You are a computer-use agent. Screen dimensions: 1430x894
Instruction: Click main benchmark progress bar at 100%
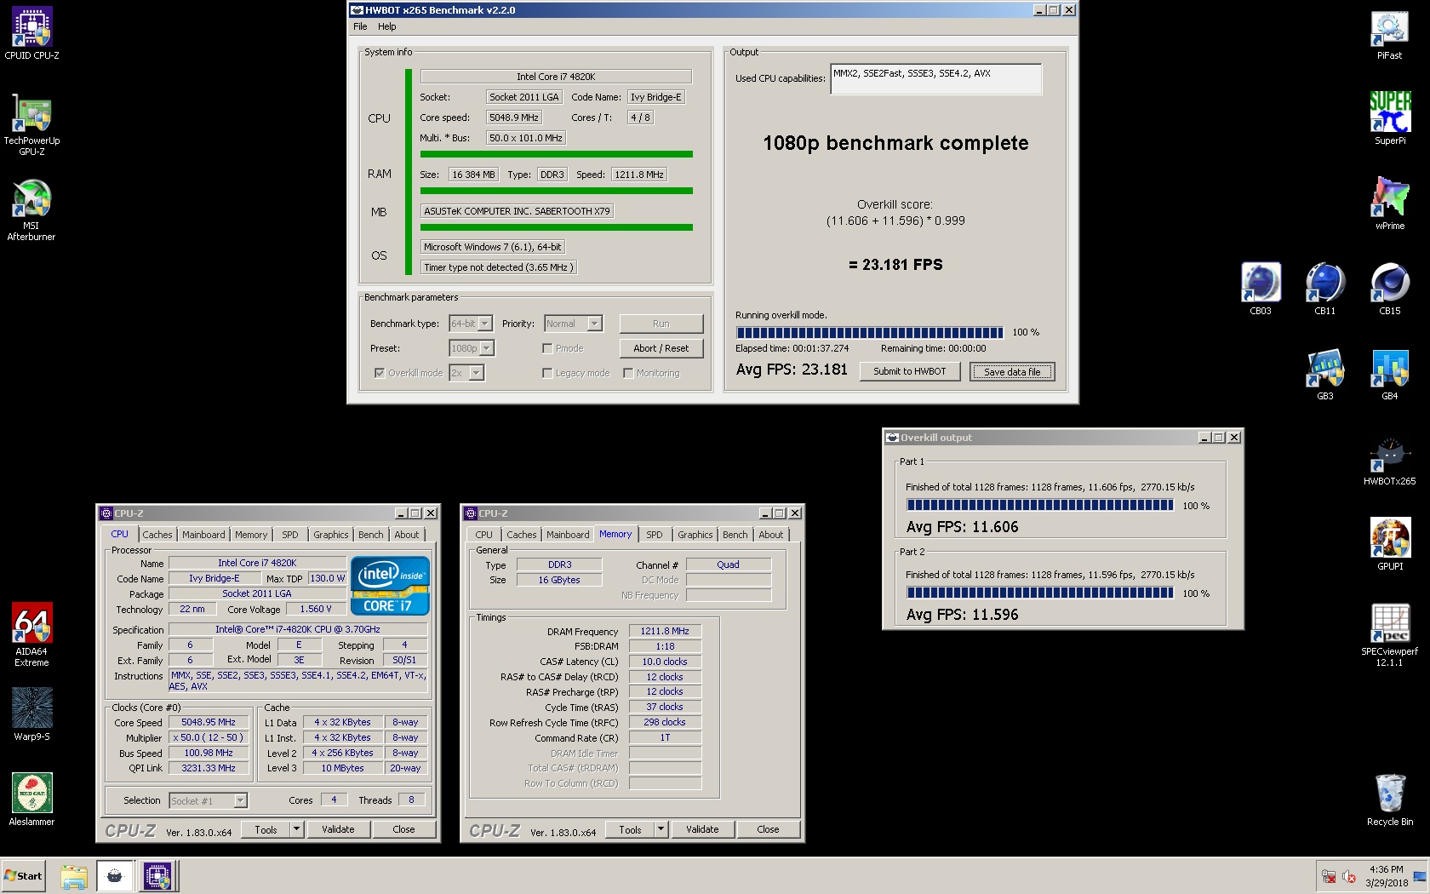870,332
